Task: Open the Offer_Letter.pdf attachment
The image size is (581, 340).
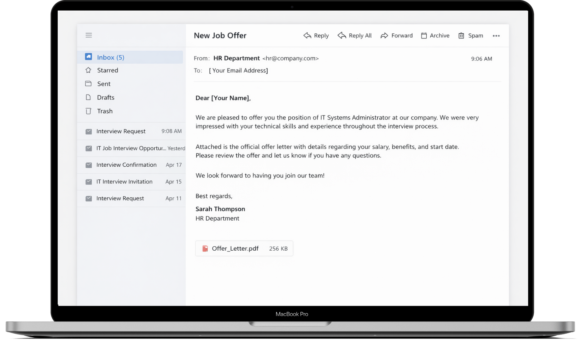Action: [x=244, y=248]
